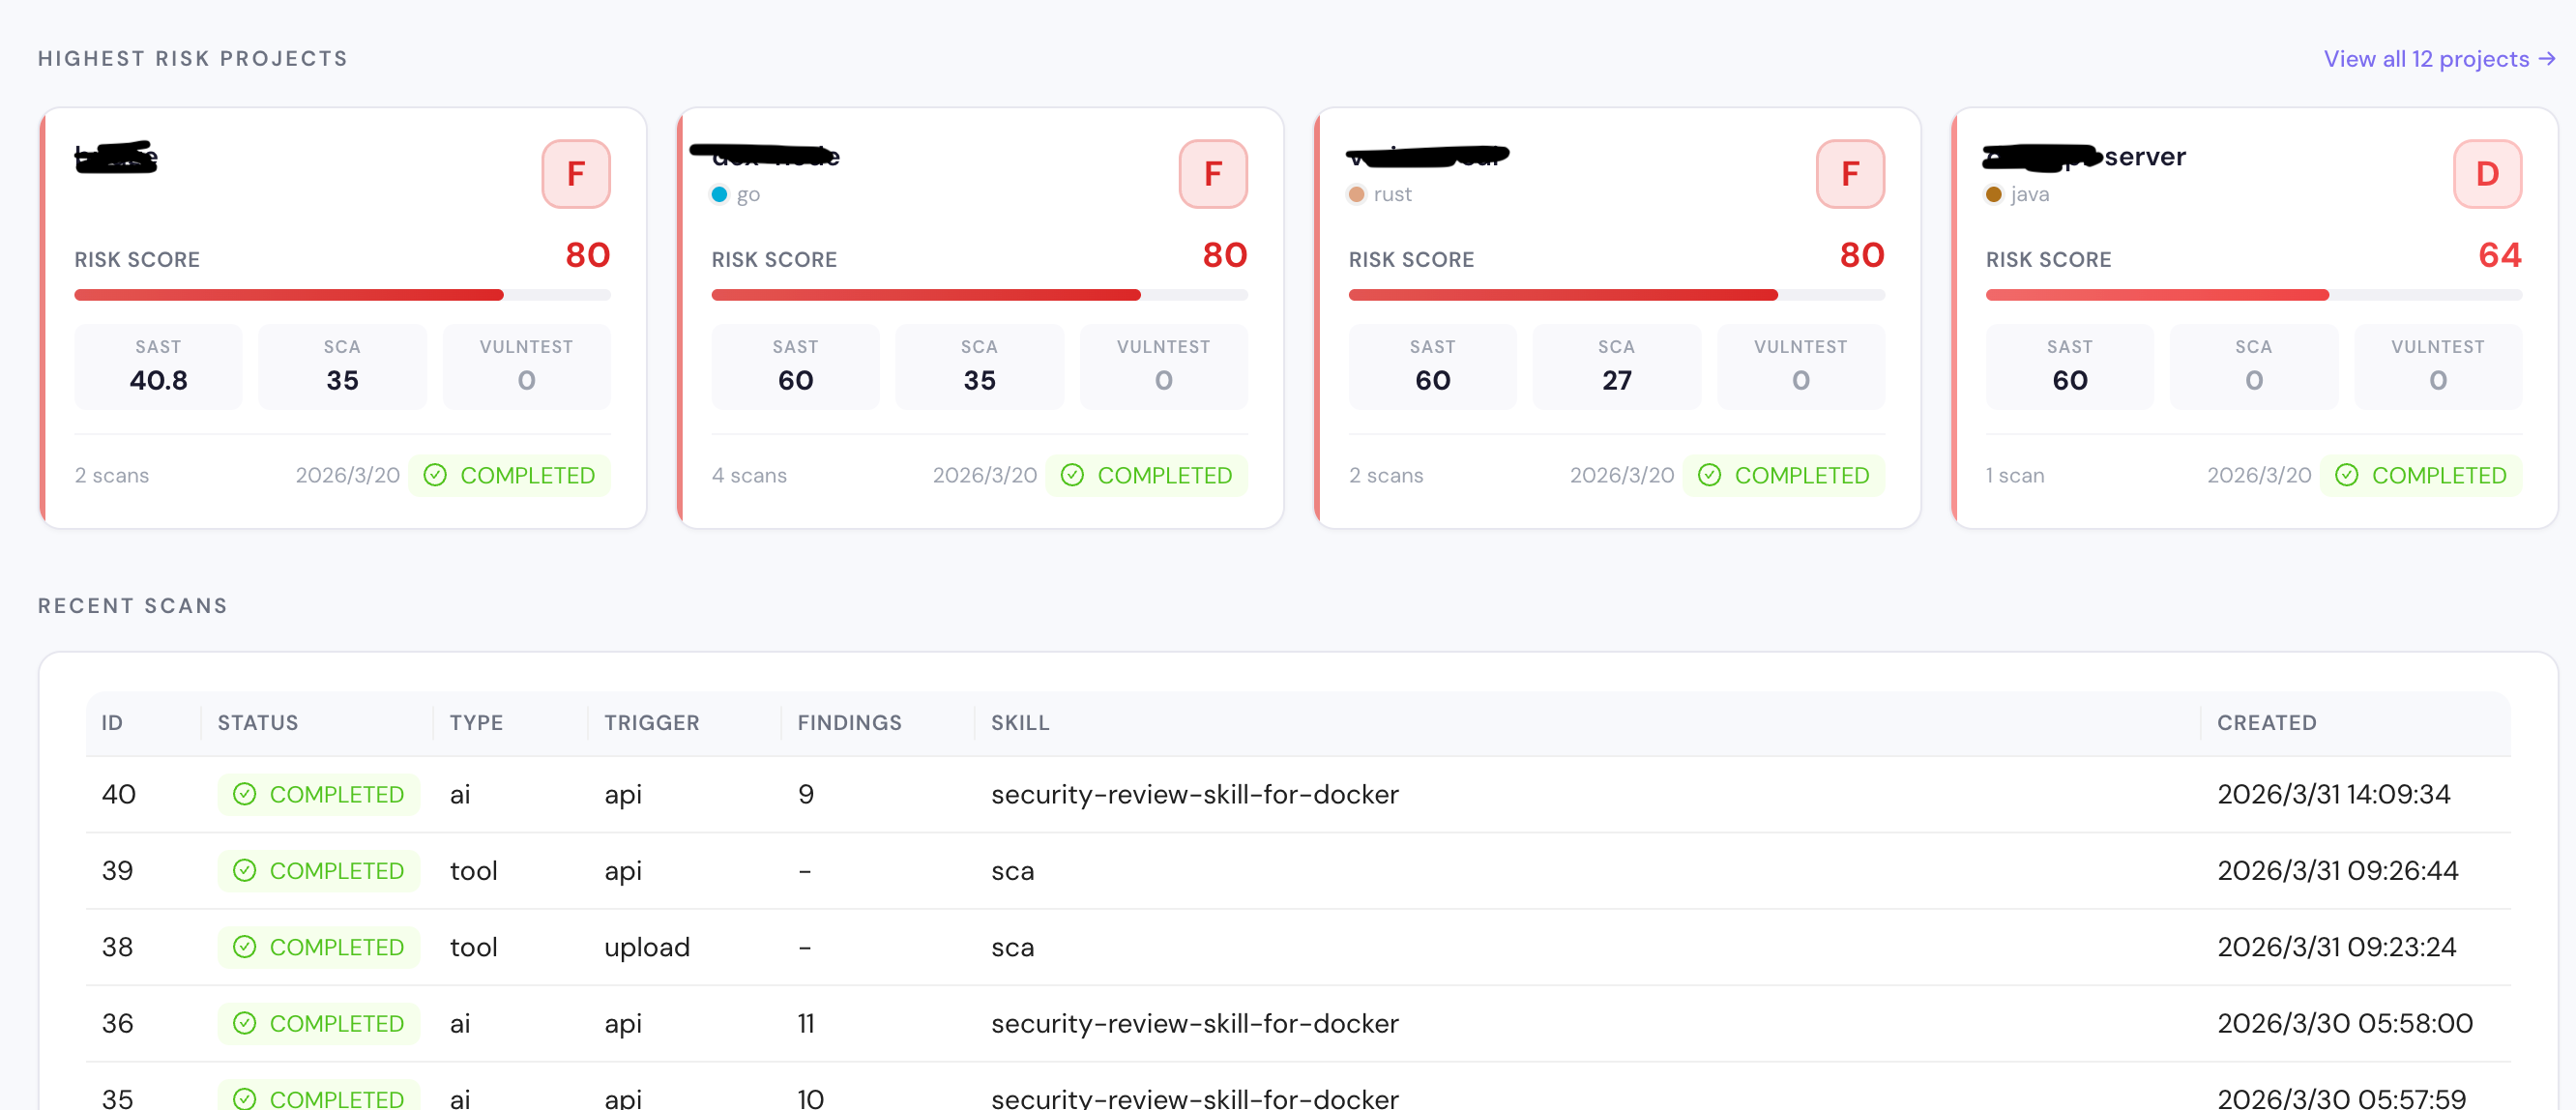Click COMPLETED status check for scan 39
This screenshot has width=2576, height=1110.
click(x=318, y=871)
